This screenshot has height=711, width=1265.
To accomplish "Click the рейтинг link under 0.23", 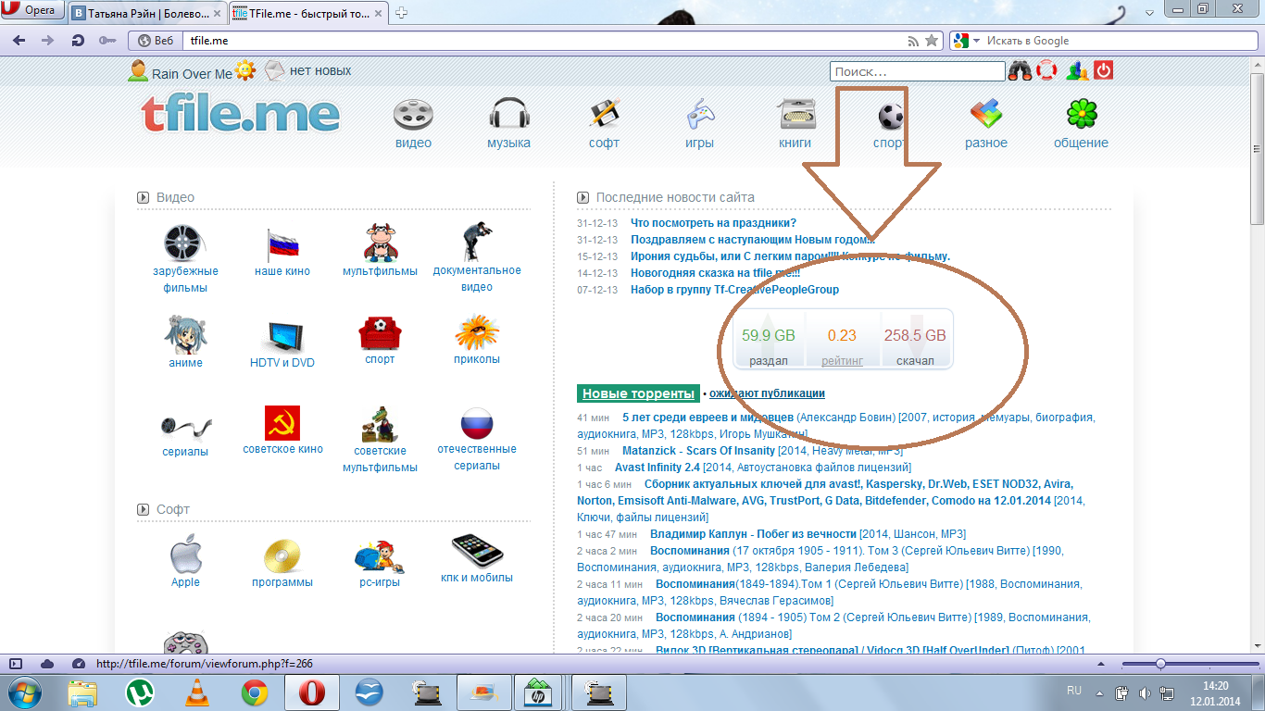I will pyautogui.click(x=843, y=360).
